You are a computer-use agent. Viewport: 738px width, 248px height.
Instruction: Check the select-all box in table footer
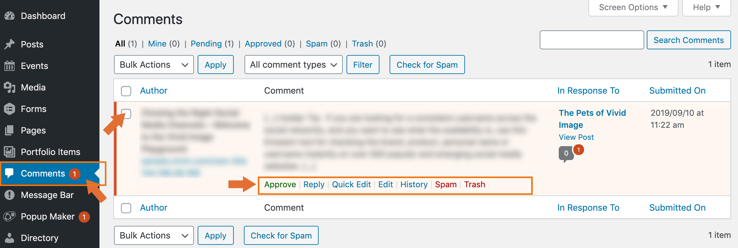click(x=126, y=208)
